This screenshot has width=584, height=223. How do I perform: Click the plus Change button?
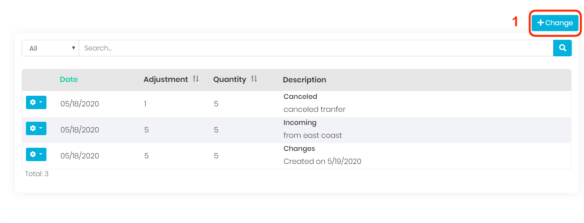click(555, 23)
